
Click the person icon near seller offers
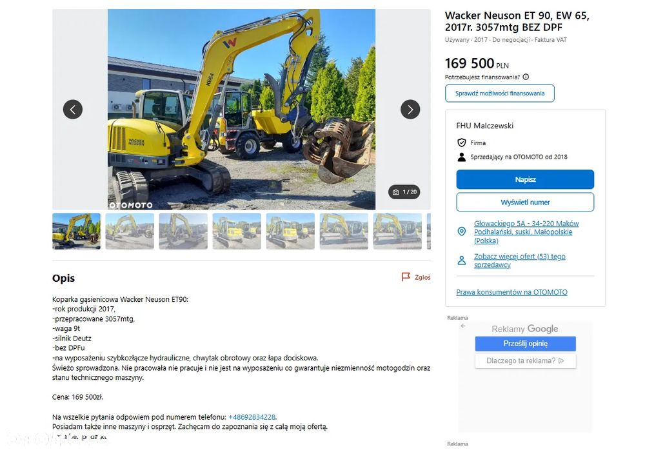click(462, 260)
